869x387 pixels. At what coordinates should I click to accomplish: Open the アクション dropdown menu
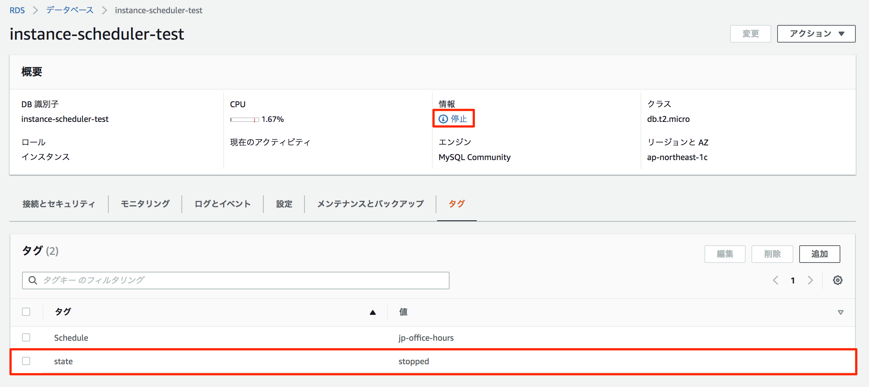click(816, 33)
